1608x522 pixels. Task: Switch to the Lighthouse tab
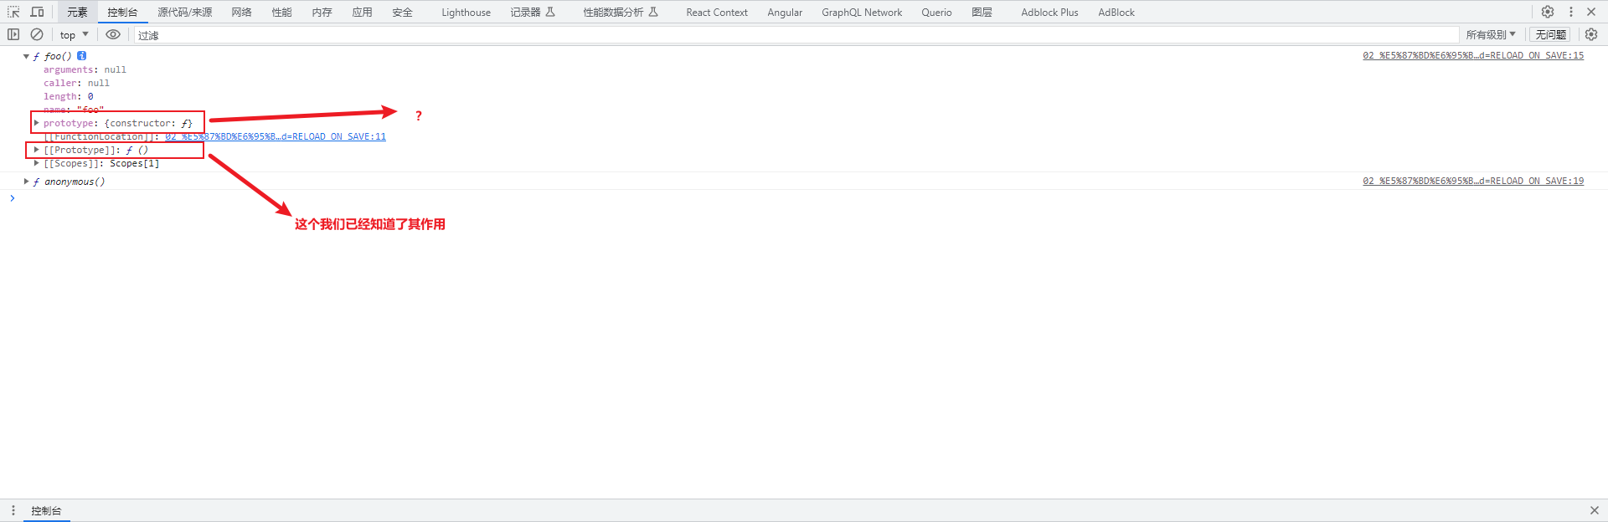[x=466, y=12]
